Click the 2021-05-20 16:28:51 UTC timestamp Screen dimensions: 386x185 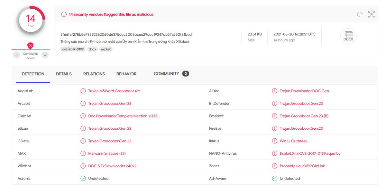(x=294, y=34)
